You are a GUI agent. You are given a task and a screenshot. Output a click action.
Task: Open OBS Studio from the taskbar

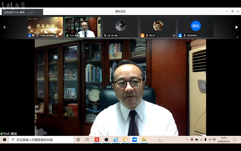[x=106, y=140]
